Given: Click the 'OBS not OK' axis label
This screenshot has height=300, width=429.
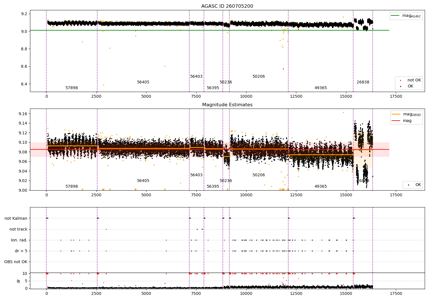Looking at the screenshot, I should tap(16, 262).
